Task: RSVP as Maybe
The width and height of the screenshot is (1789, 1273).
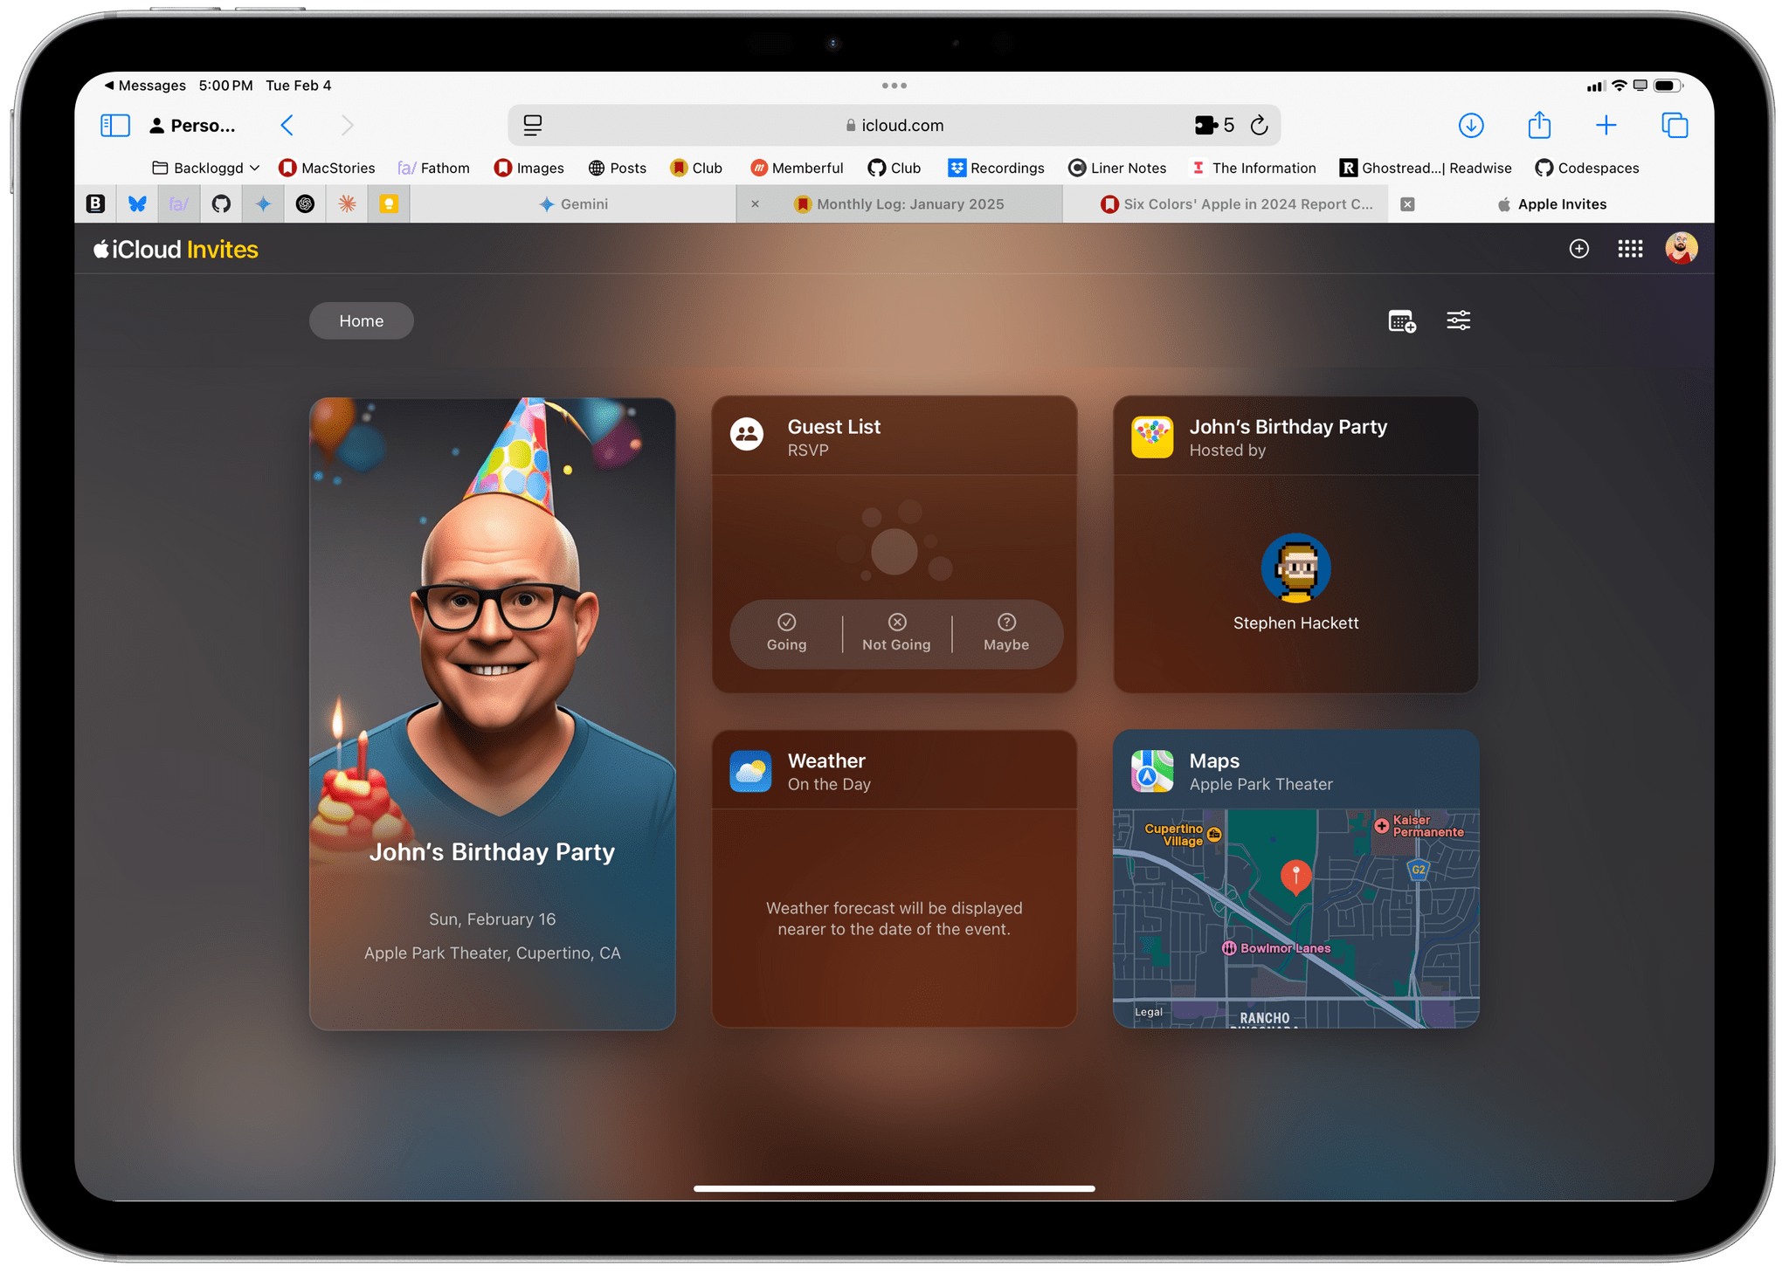Action: (1006, 633)
